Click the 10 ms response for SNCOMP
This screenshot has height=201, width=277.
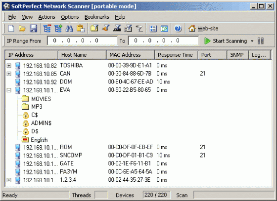[163, 156]
